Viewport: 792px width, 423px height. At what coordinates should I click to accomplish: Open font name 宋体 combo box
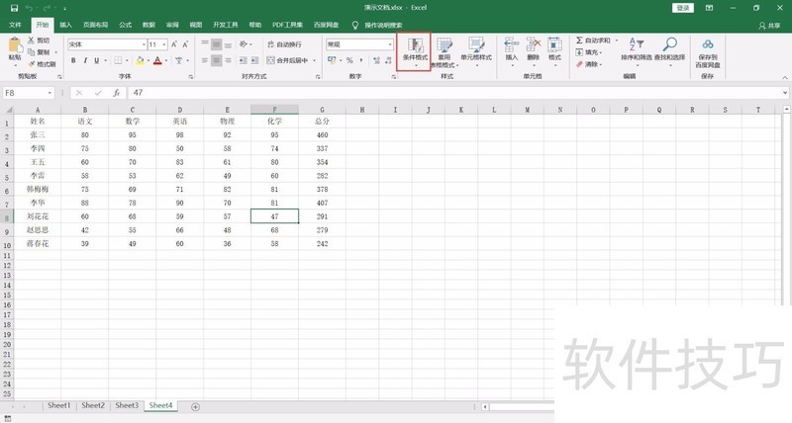point(107,44)
